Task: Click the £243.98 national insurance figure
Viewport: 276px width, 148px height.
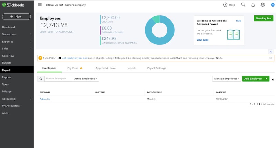Action: (109, 38)
